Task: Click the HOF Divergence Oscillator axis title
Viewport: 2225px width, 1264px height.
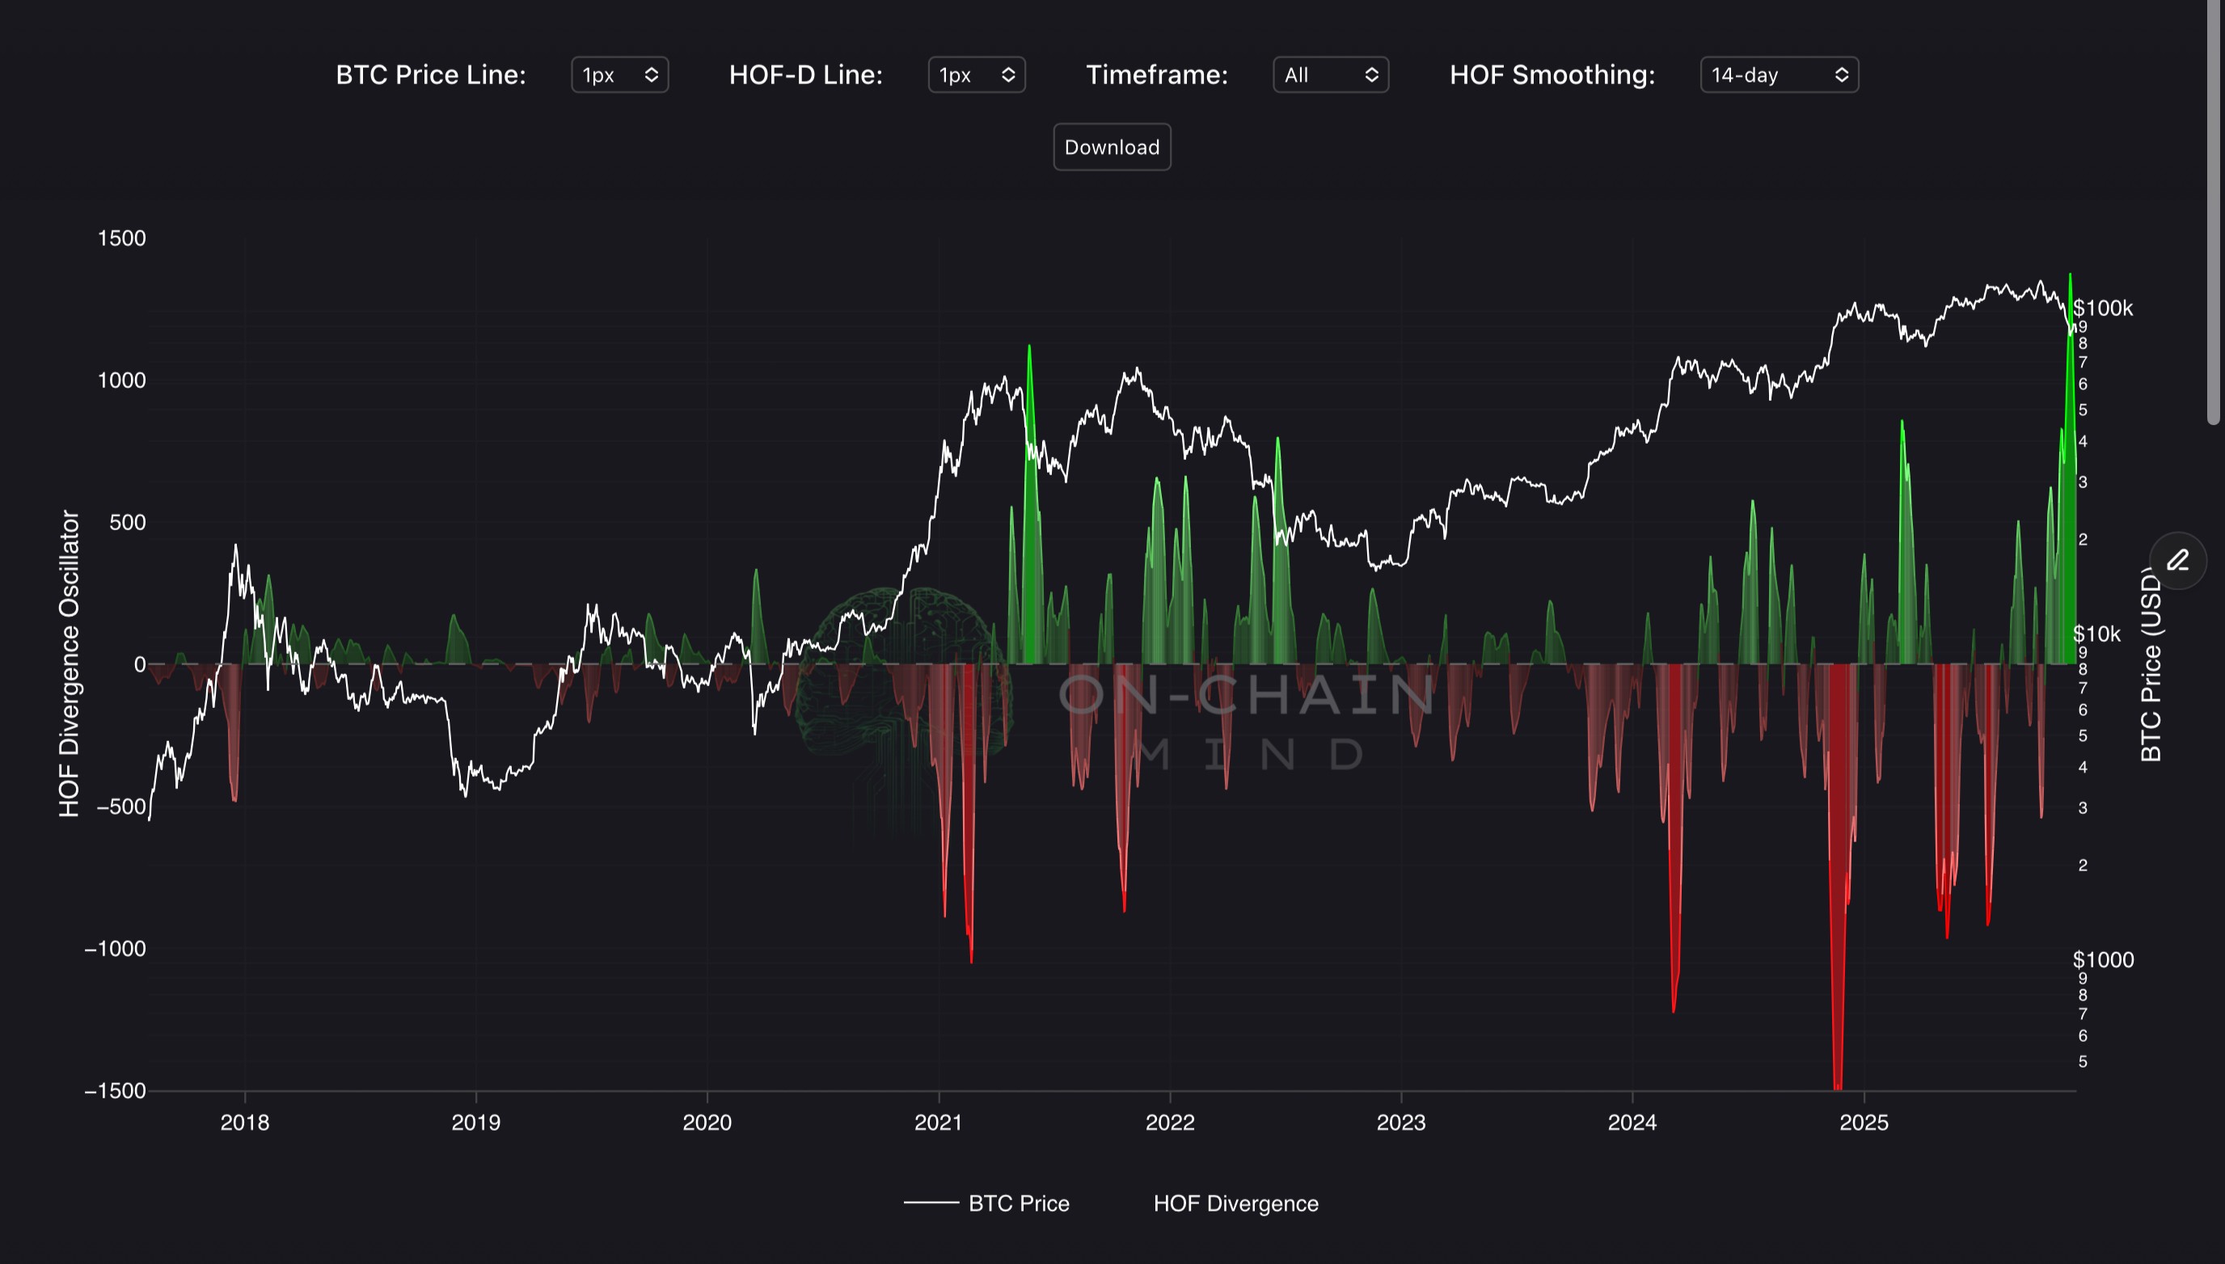Action: point(70,664)
